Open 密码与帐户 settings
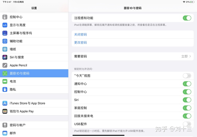Viewport: 197px width, 137px height. tap(34, 125)
